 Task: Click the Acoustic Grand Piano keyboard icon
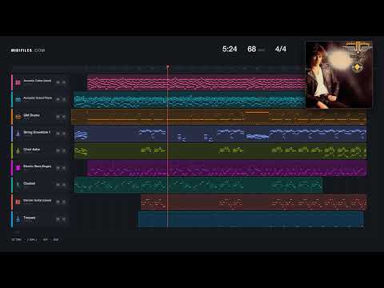coord(18,99)
